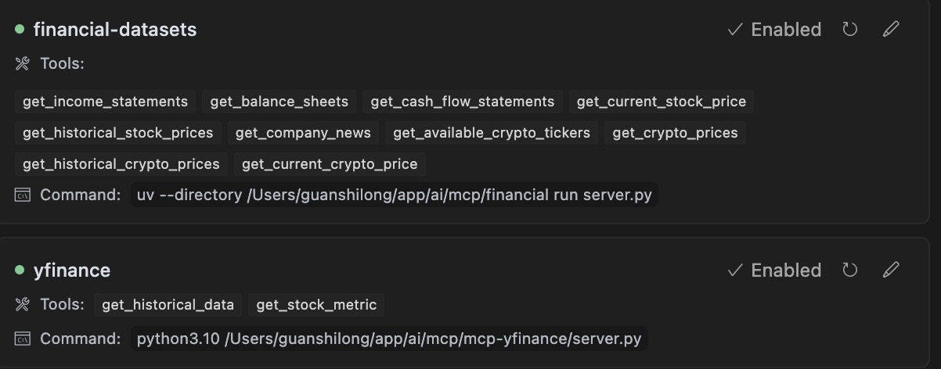Click the green status dot beside yfinance
941x369 pixels.
coord(20,270)
